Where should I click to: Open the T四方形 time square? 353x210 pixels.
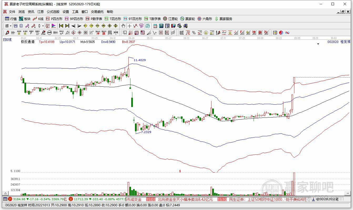[113, 19]
